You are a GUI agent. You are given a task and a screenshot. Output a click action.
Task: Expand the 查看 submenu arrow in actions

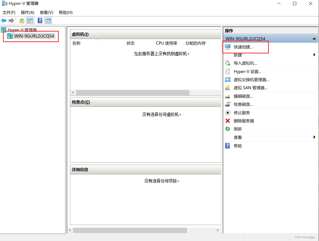click(314, 137)
